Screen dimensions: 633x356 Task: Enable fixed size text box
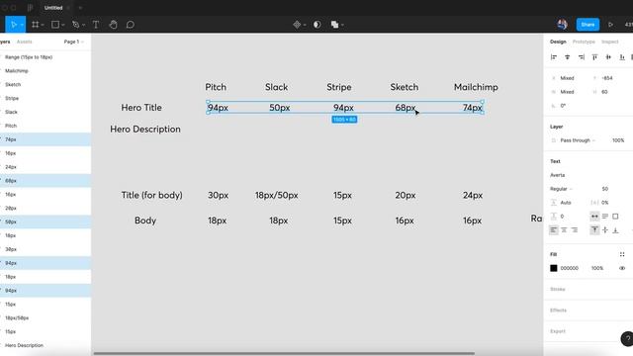click(615, 217)
